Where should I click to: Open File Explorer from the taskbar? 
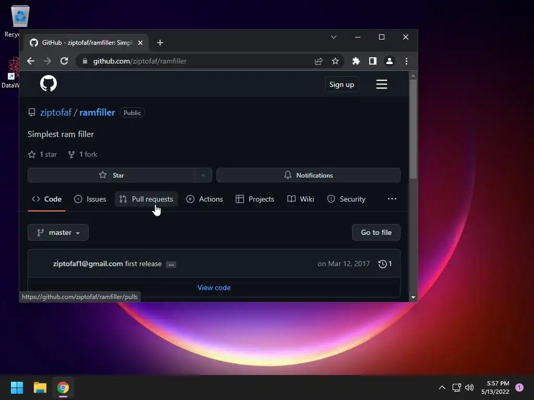40,387
